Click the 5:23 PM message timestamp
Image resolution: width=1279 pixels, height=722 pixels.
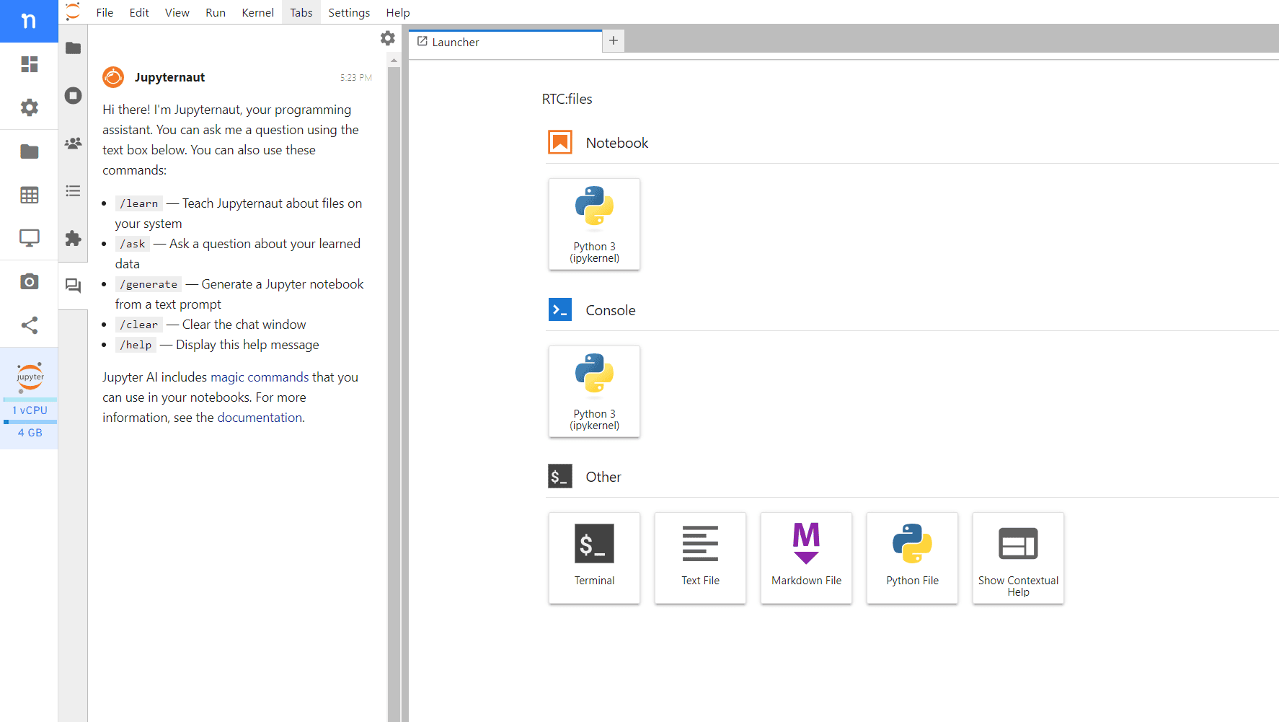[x=356, y=77]
